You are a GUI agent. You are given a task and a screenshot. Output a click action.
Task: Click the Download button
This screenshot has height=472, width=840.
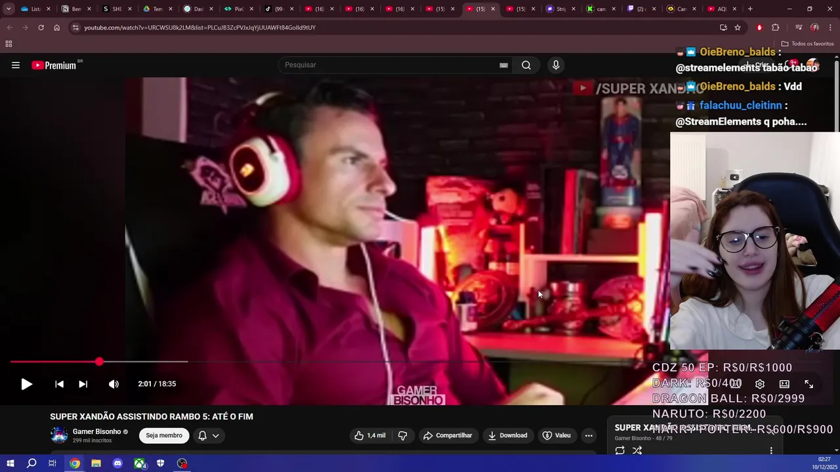point(507,435)
